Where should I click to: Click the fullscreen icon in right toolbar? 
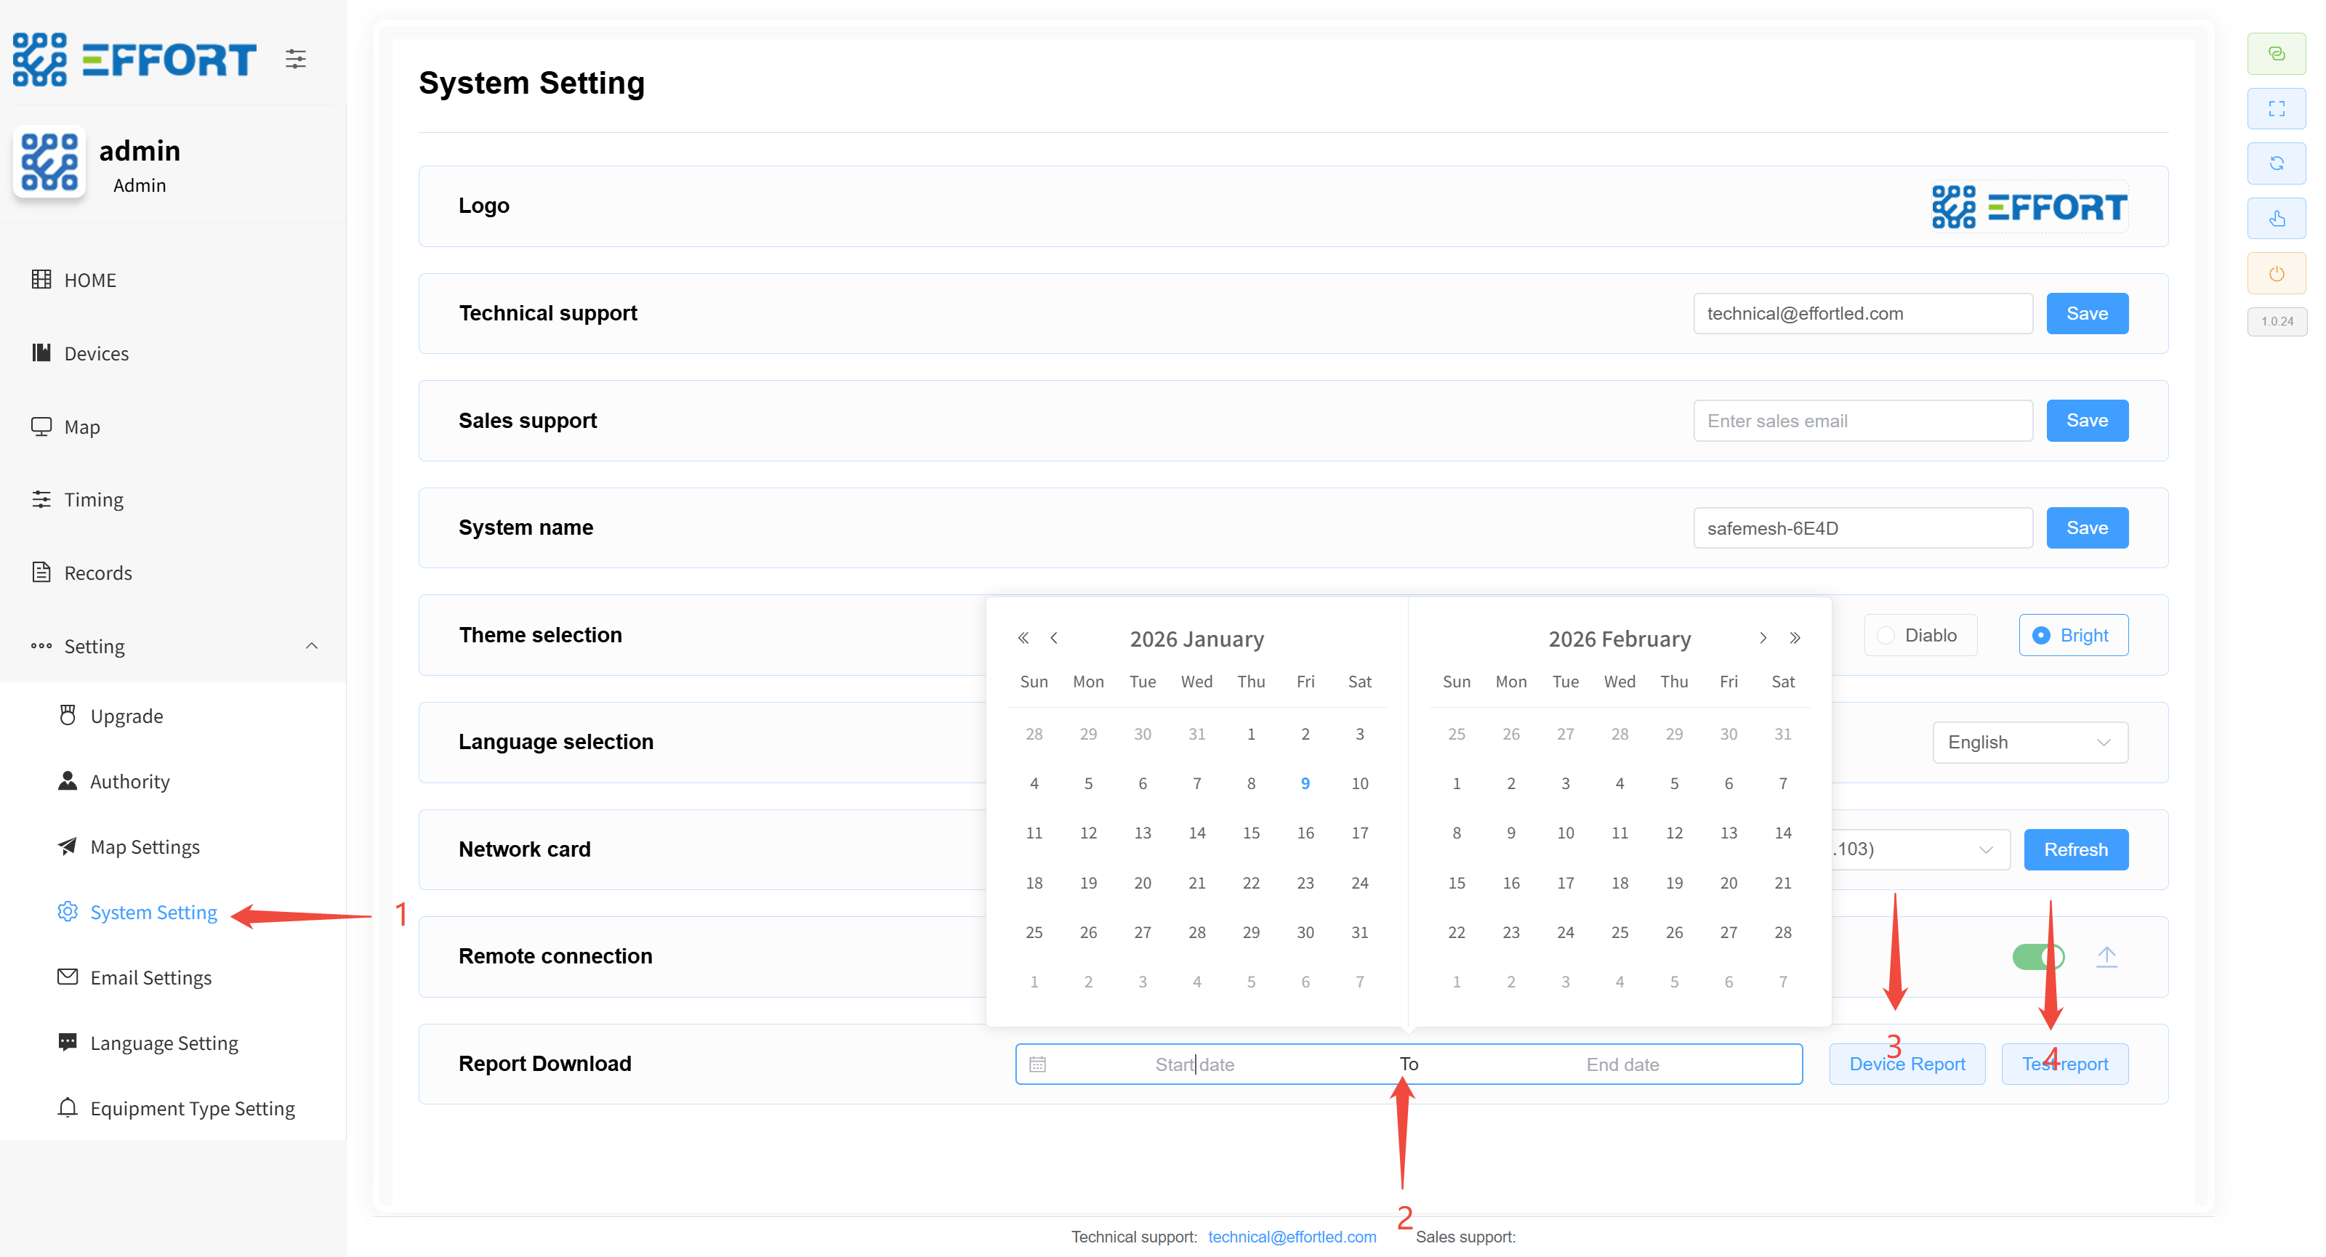point(2275,108)
